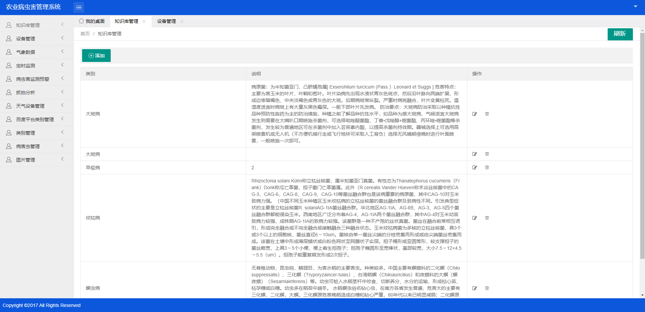
Task: Expand 图片管理 menu chevron
Action: [x=62, y=159]
